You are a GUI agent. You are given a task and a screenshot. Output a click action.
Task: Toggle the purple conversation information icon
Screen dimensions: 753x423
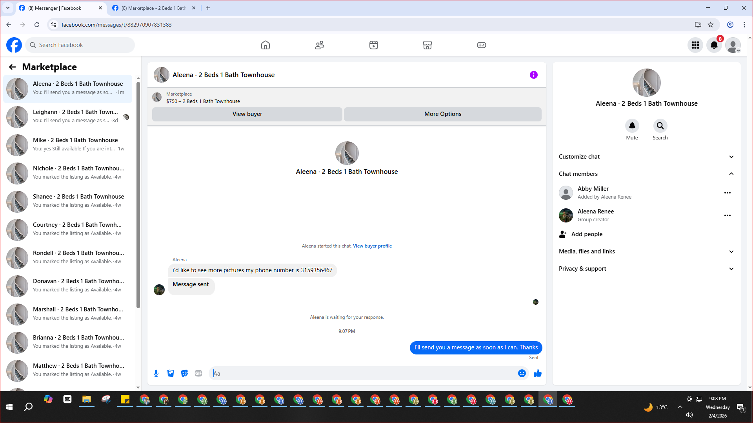(x=533, y=75)
